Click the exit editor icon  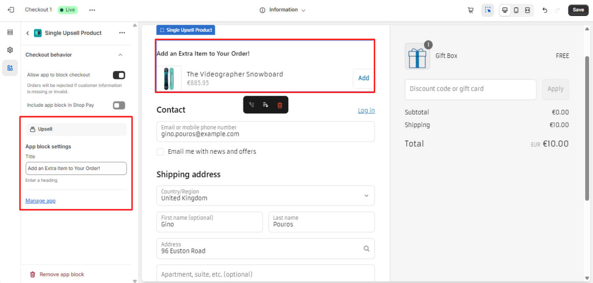[11, 10]
